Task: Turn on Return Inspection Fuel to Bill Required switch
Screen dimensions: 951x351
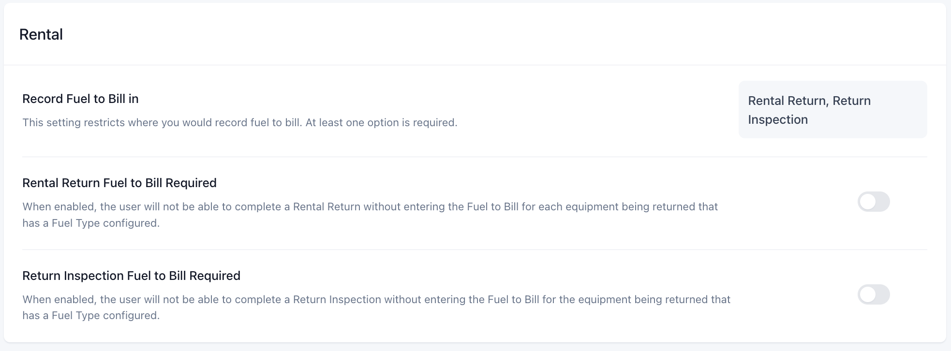Action: coord(874,294)
